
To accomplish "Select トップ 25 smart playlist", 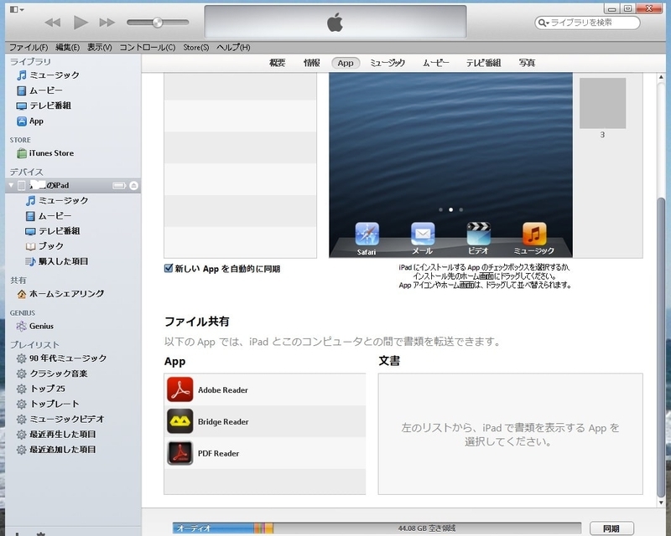I will click(x=40, y=389).
